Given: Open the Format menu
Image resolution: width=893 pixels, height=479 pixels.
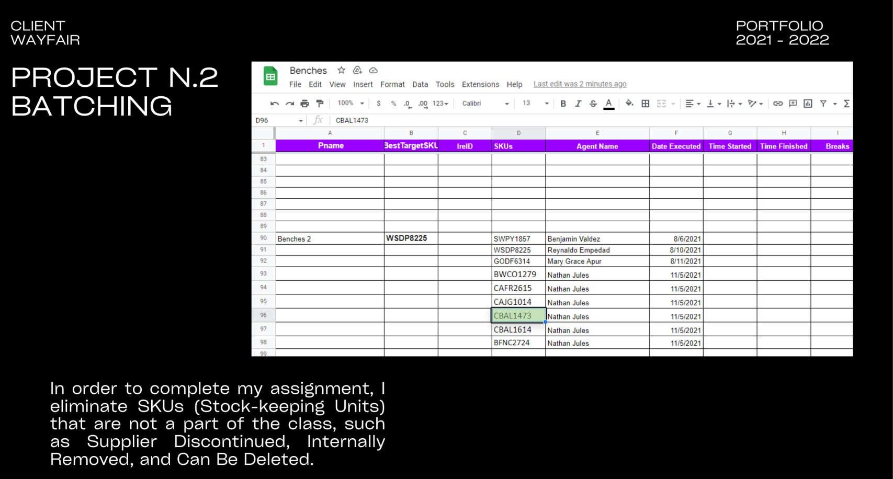Looking at the screenshot, I should 392,84.
